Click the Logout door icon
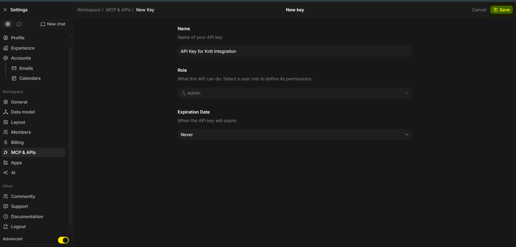 (x=6, y=227)
